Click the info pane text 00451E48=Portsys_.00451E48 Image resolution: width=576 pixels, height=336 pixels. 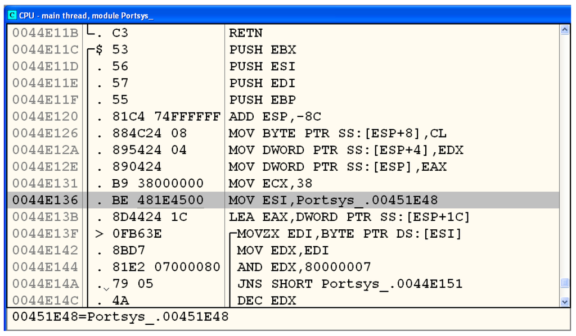[x=120, y=317]
